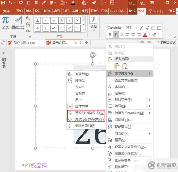This screenshot has height=172, width=178.
Task: Open the 数学选项(M) submenu entry
Action: click(x=130, y=74)
